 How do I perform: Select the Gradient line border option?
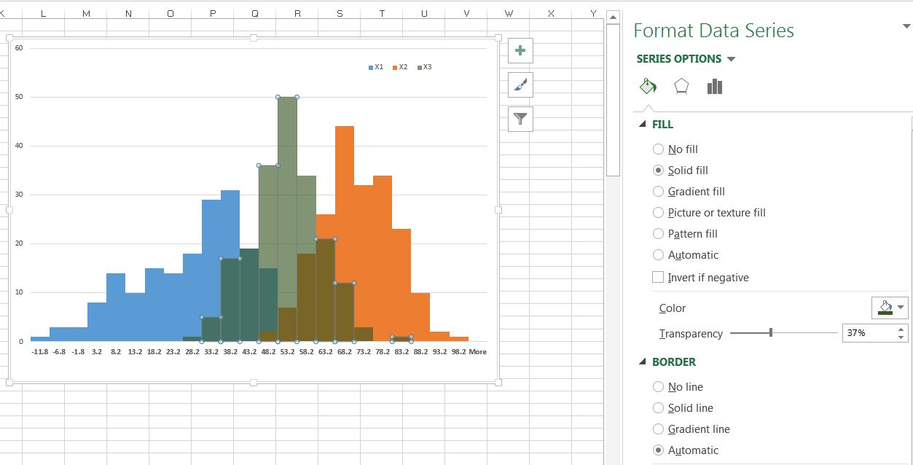[x=658, y=429]
